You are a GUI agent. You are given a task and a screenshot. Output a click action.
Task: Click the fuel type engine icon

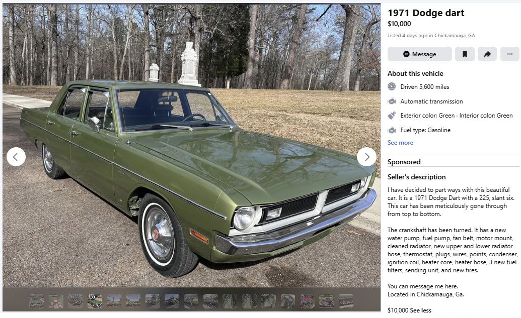(392, 130)
